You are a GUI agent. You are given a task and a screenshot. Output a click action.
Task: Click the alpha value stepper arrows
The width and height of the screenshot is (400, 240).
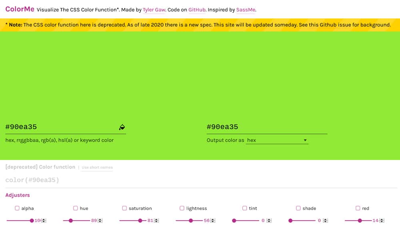coord(44,220)
